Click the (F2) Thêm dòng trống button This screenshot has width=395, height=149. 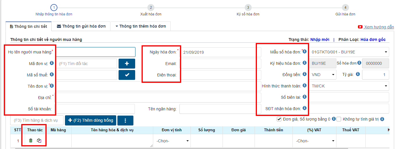tap(91, 120)
